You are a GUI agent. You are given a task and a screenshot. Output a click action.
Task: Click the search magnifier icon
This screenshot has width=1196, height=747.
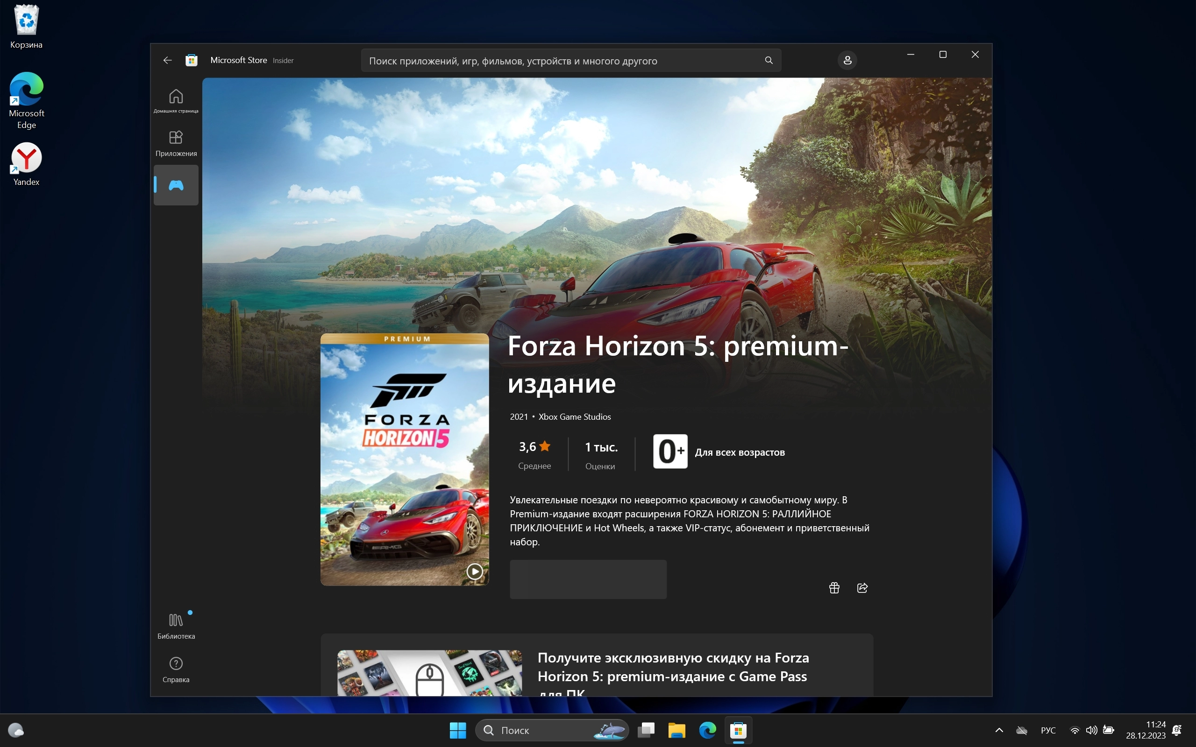(769, 60)
